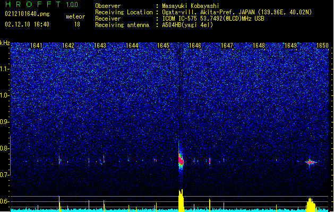This screenshot has height=212, width=334.
Task: Click the 1649 time marker
Action: [290, 46]
